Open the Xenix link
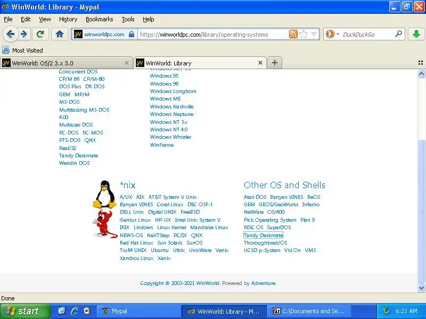 click(164, 258)
